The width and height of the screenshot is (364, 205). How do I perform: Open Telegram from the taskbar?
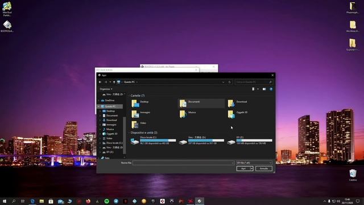pos(116,201)
